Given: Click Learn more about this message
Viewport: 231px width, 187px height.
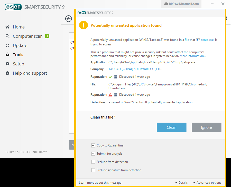Looking at the screenshot, I should coord(100,183).
